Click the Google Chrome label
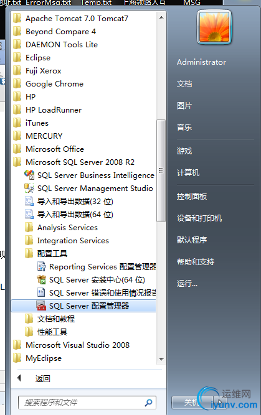 pos(54,83)
